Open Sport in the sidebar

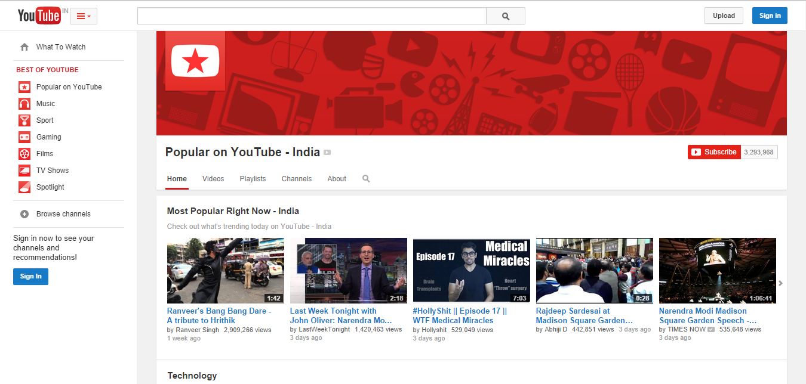click(45, 120)
